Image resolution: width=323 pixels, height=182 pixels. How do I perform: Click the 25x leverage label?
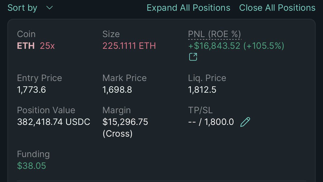click(x=47, y=46)
